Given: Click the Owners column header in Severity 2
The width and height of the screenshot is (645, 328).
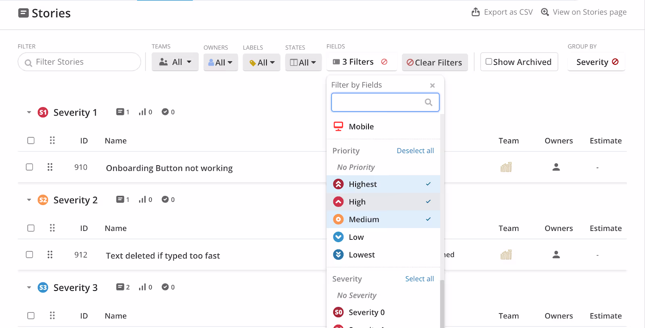Looking at the screenshot, I should 559,228.
